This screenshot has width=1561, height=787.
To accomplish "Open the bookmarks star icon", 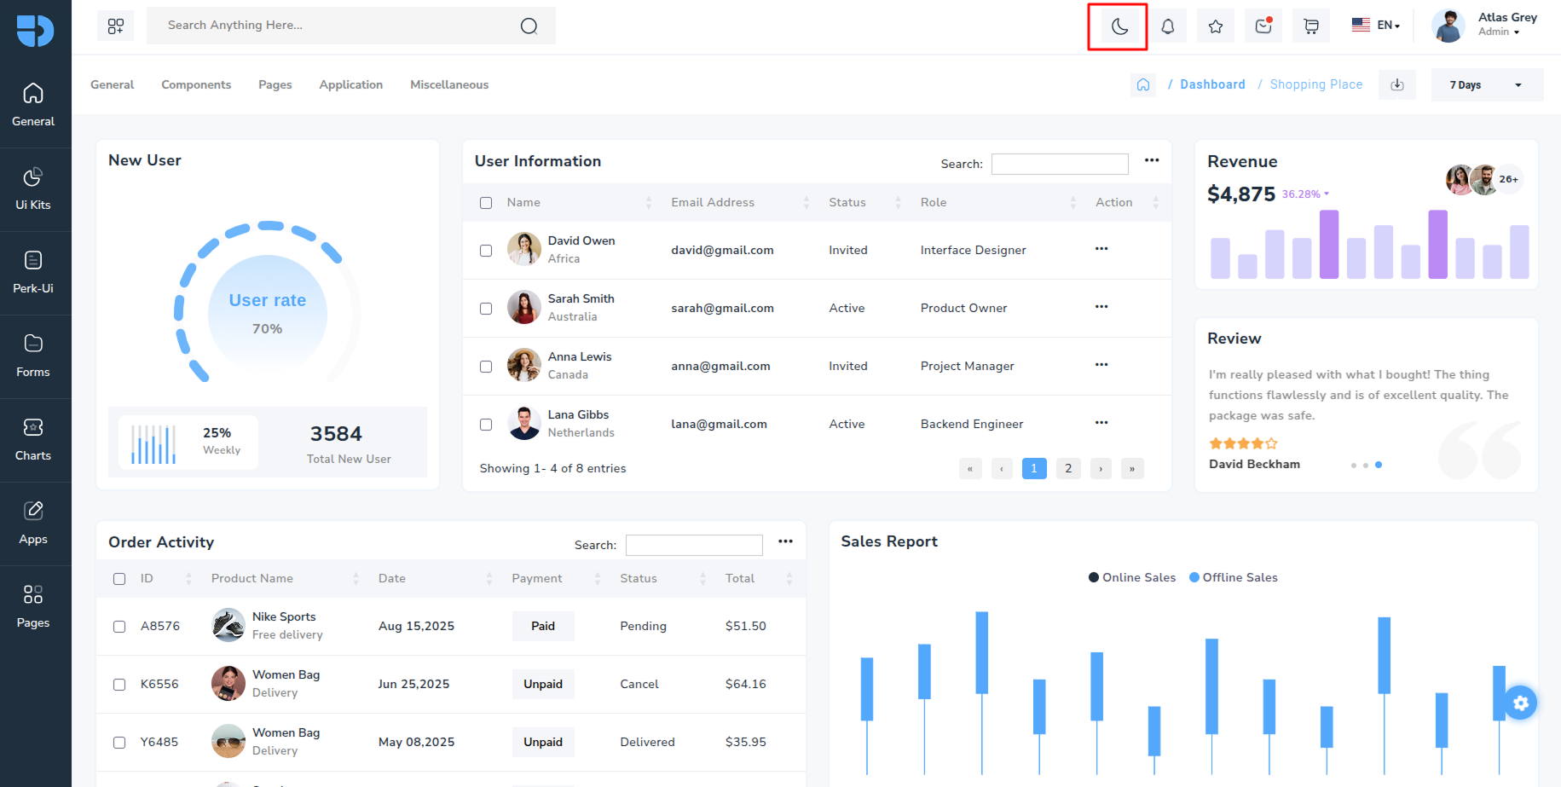I will (1216, 26).
